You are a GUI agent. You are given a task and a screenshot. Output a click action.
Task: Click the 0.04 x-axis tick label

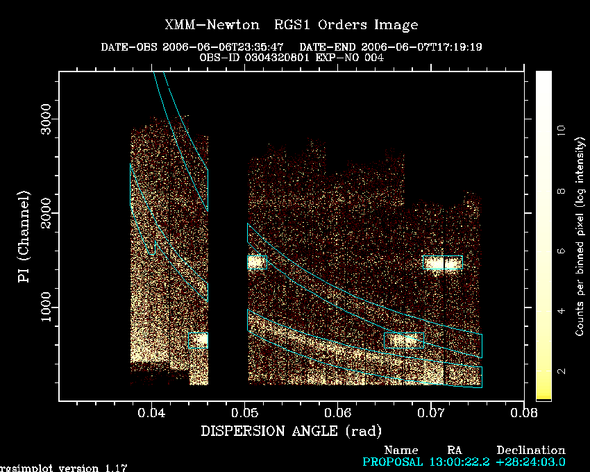coord(151,413)
